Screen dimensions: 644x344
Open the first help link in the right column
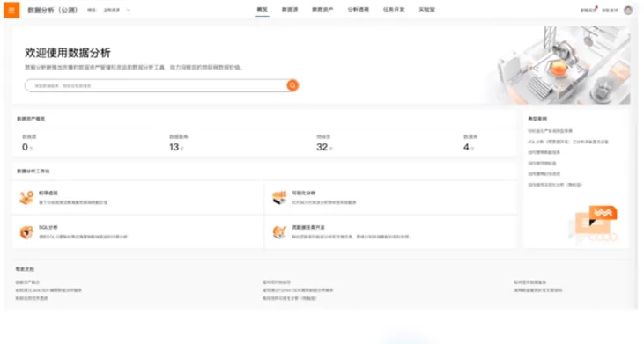coord(529,282)
